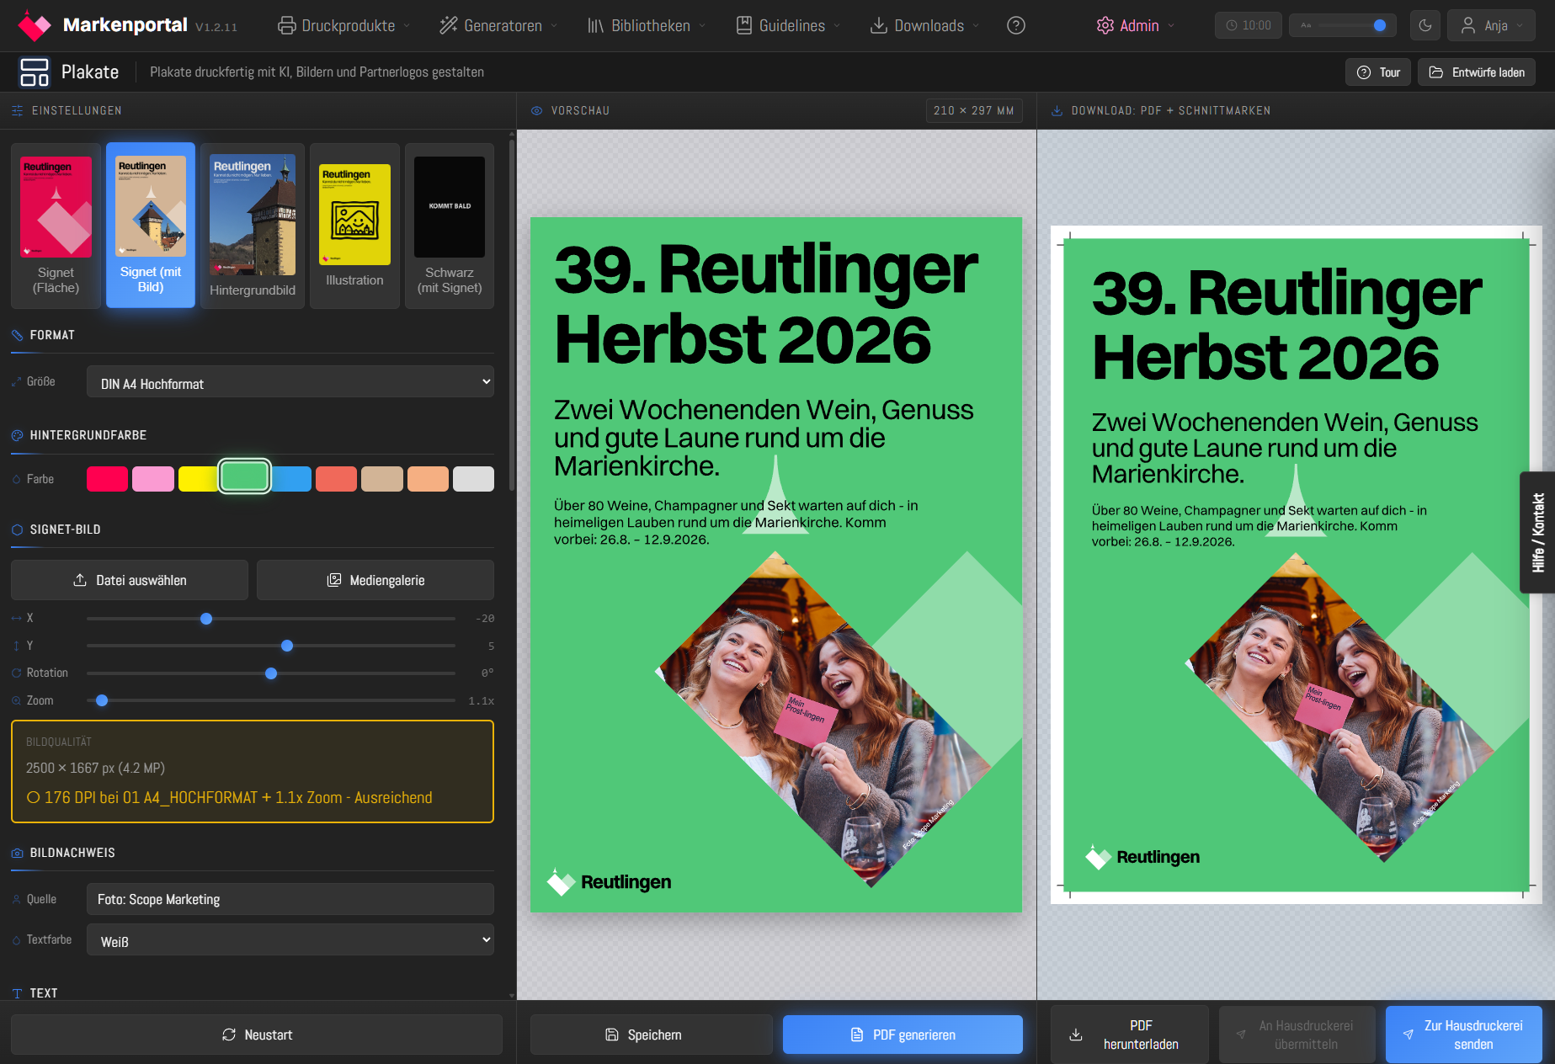Click Zur Hausdruckerei senden button

tap(1464, 1035)
